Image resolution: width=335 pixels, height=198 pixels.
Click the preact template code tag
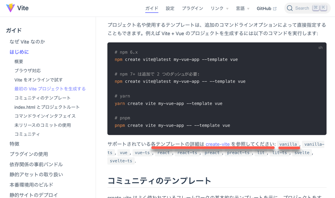pyautogui.click(x=212, y=153)
